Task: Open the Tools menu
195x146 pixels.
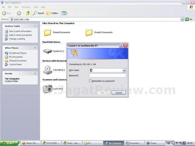Action: point(35,7)
